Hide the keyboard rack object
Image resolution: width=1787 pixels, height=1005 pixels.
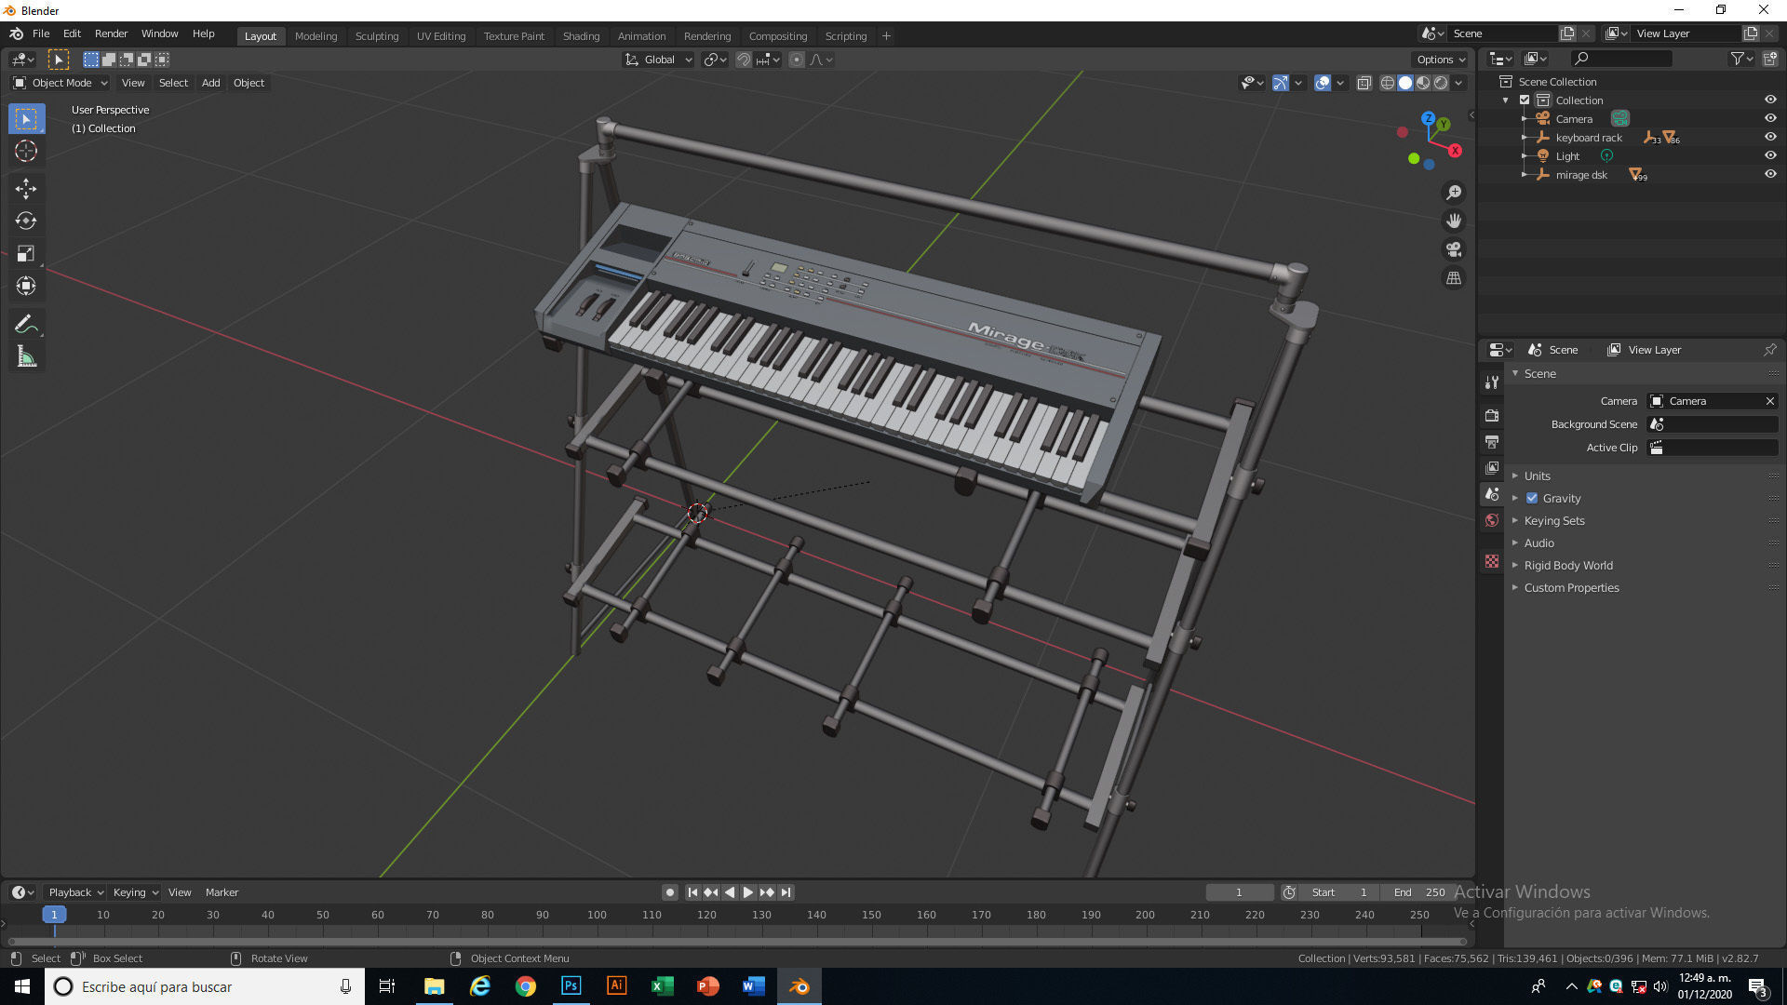1770,138
